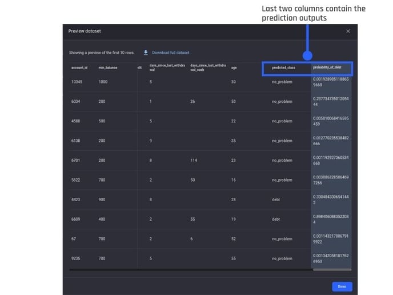
Task: Click the download arrow icon
Action: point(146,53)
